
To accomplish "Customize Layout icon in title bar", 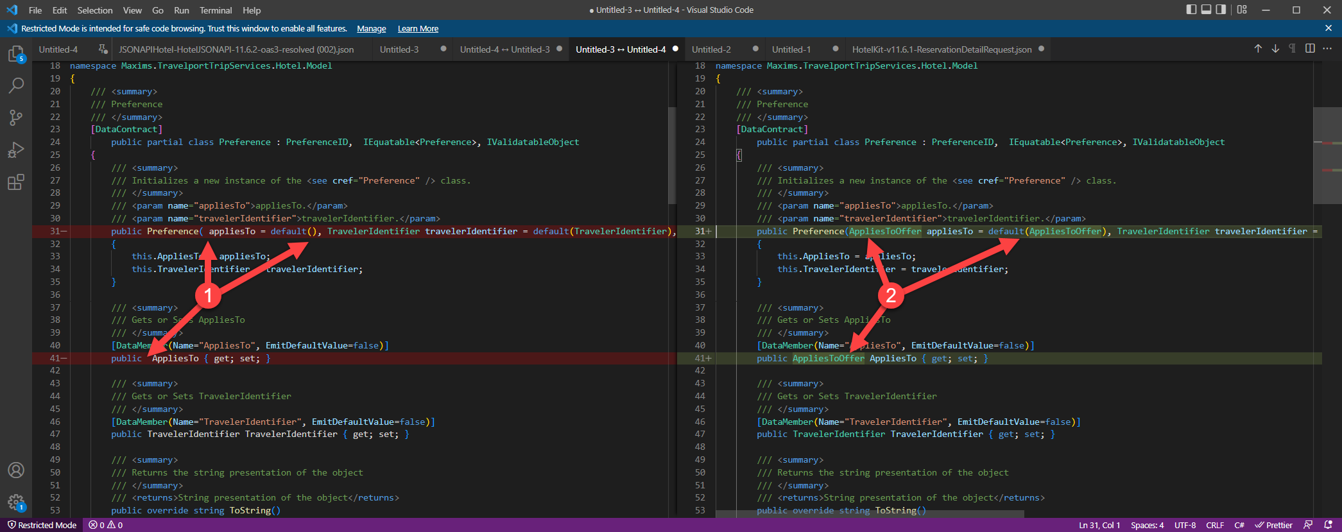I will (x=1242, y=10).
